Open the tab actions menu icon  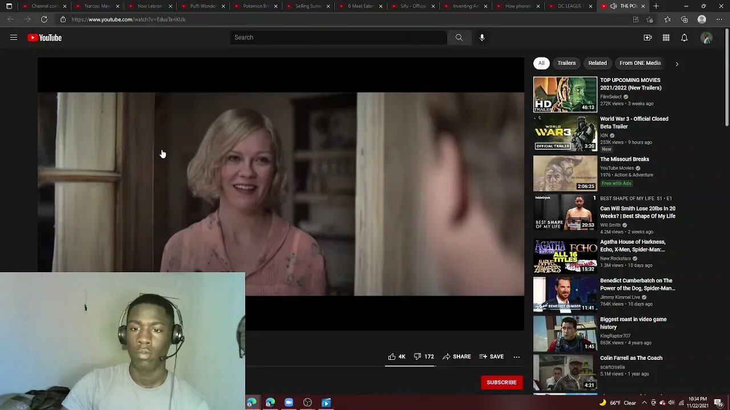pyautogui.click(x=9, y=6)
